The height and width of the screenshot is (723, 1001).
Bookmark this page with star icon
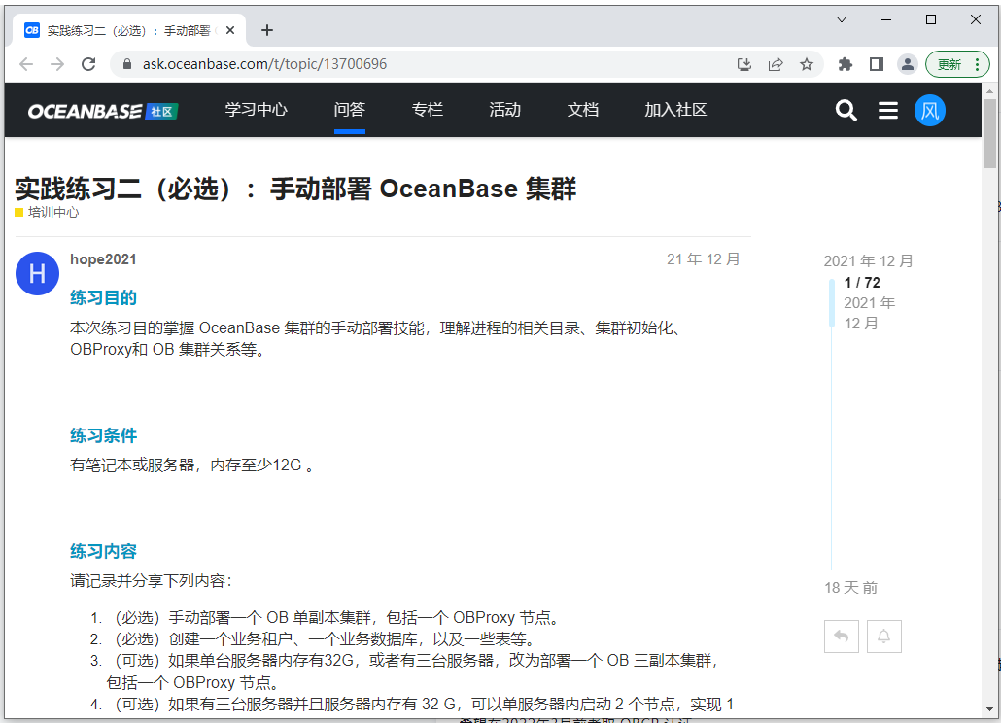[807, 64]
